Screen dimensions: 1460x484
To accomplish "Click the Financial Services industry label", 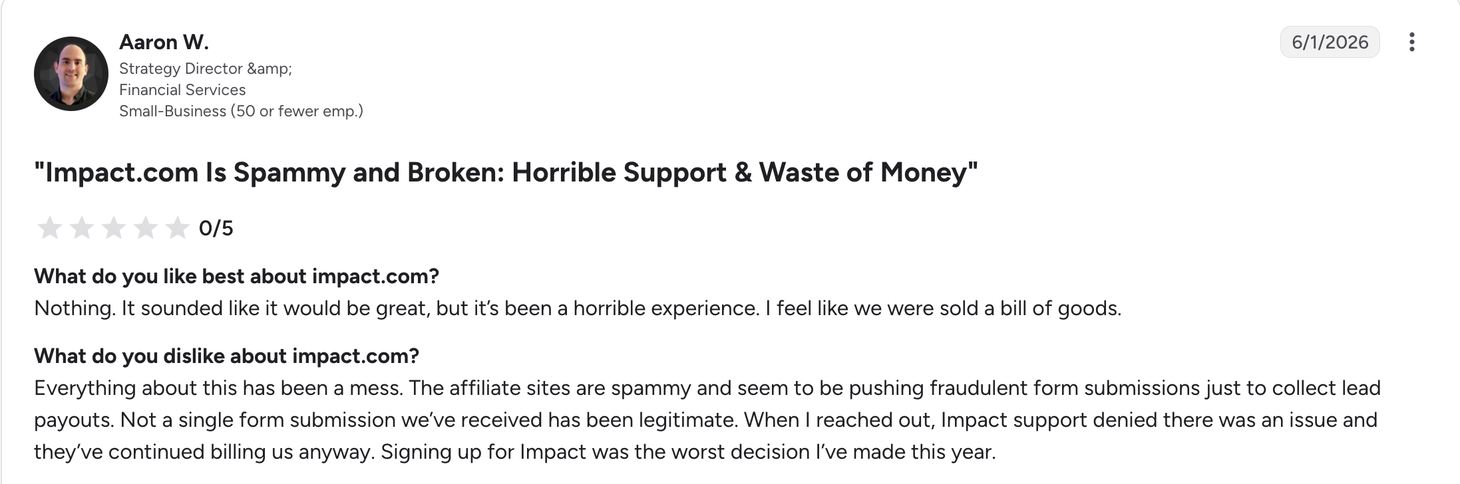I will tap(182, 90).
